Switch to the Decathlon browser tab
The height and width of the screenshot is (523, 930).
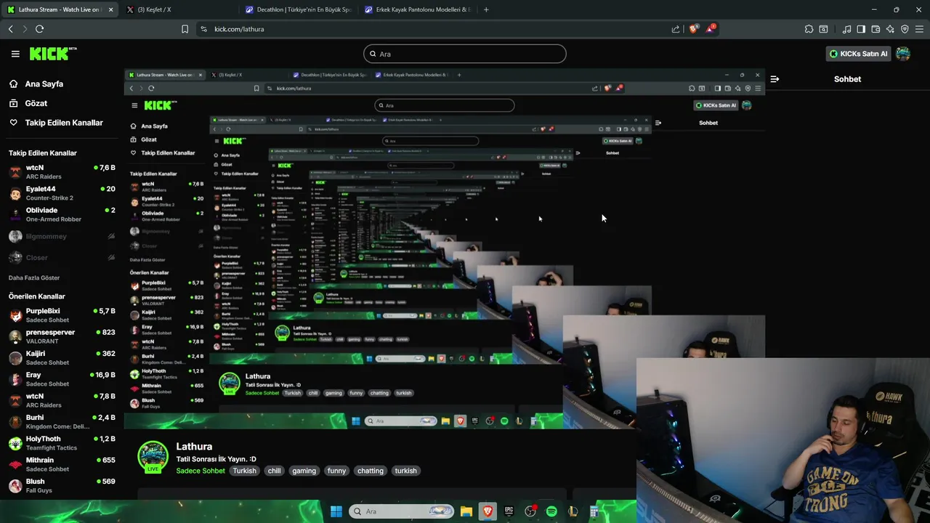pos(298,9)
